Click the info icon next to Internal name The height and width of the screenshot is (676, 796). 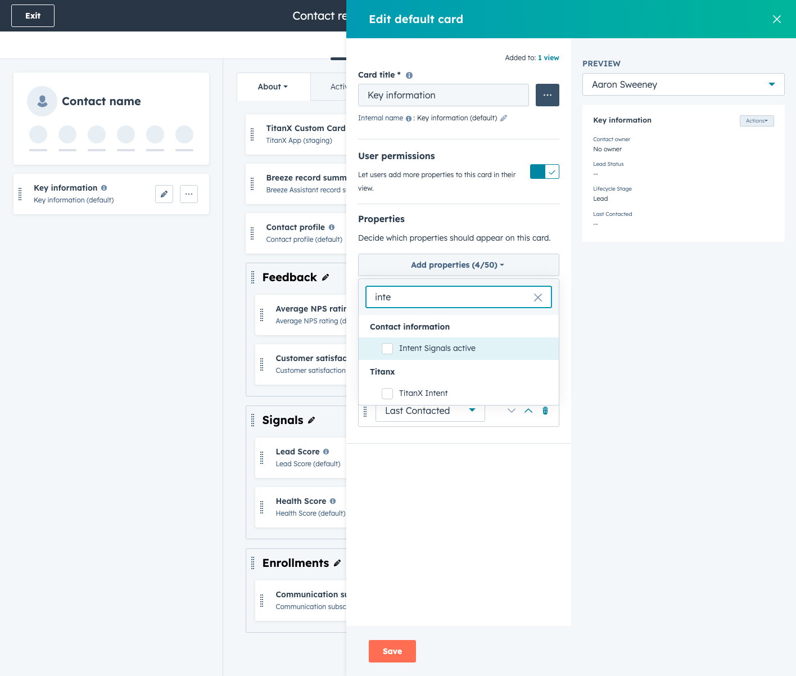pos(409,119)
